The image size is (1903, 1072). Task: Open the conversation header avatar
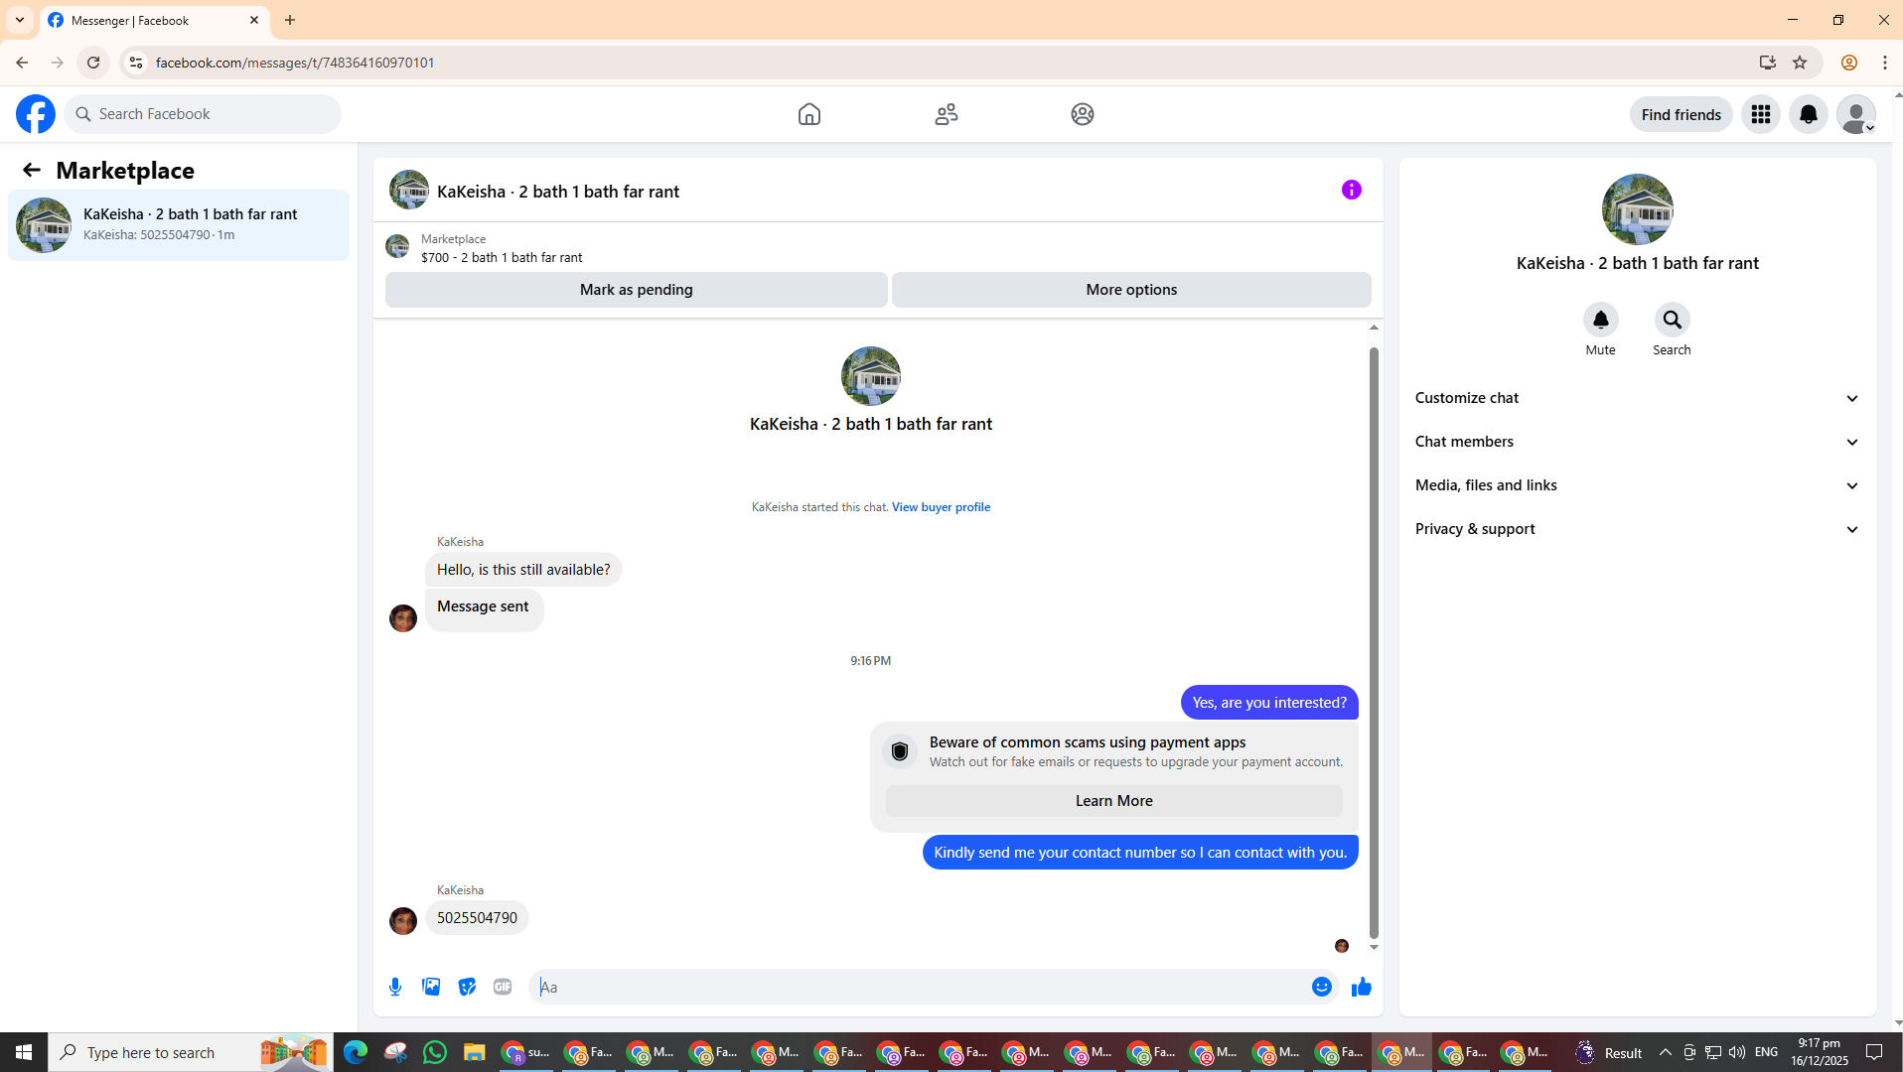click(x=409, y=190)
